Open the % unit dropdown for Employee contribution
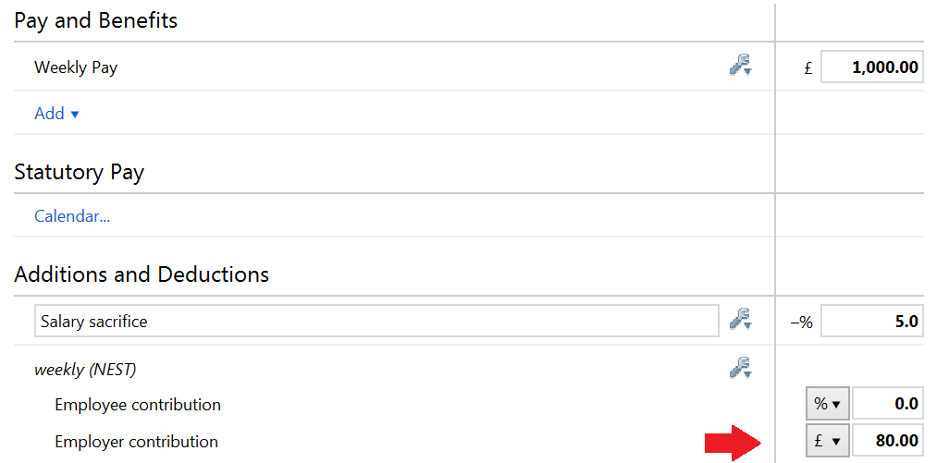 [x=827, y=404]
